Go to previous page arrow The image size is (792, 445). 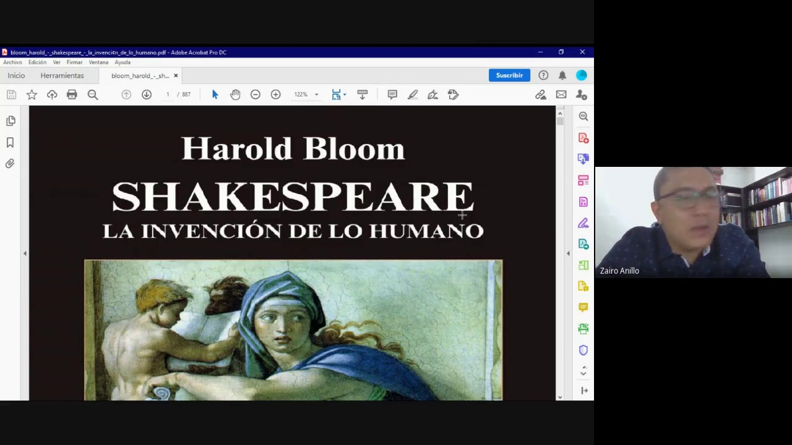[x=126, y=95]
